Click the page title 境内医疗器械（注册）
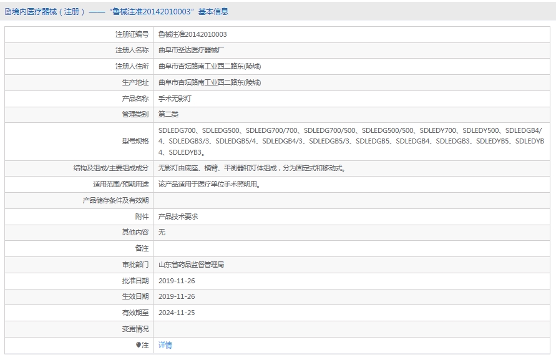556x360 pixels. pos(49,12)
